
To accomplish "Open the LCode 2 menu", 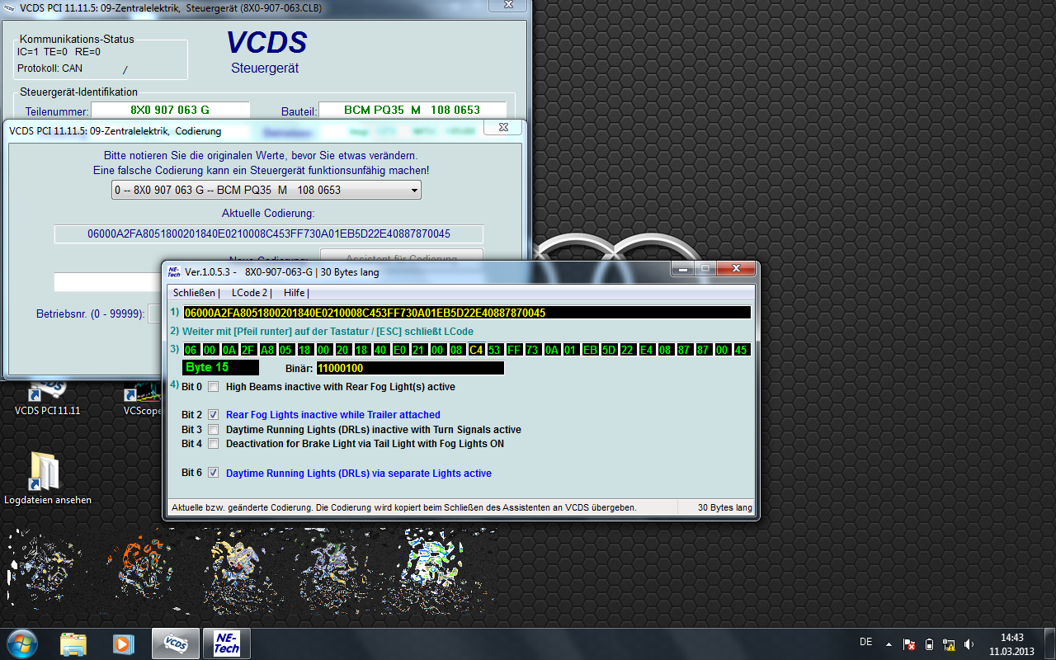I will pyautogui.click(x=251, y=293).
